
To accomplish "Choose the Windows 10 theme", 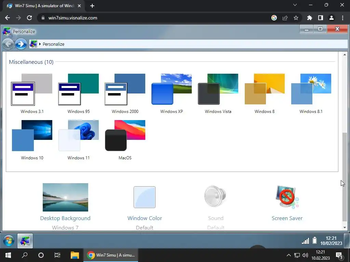I will (x=32, y=140).
